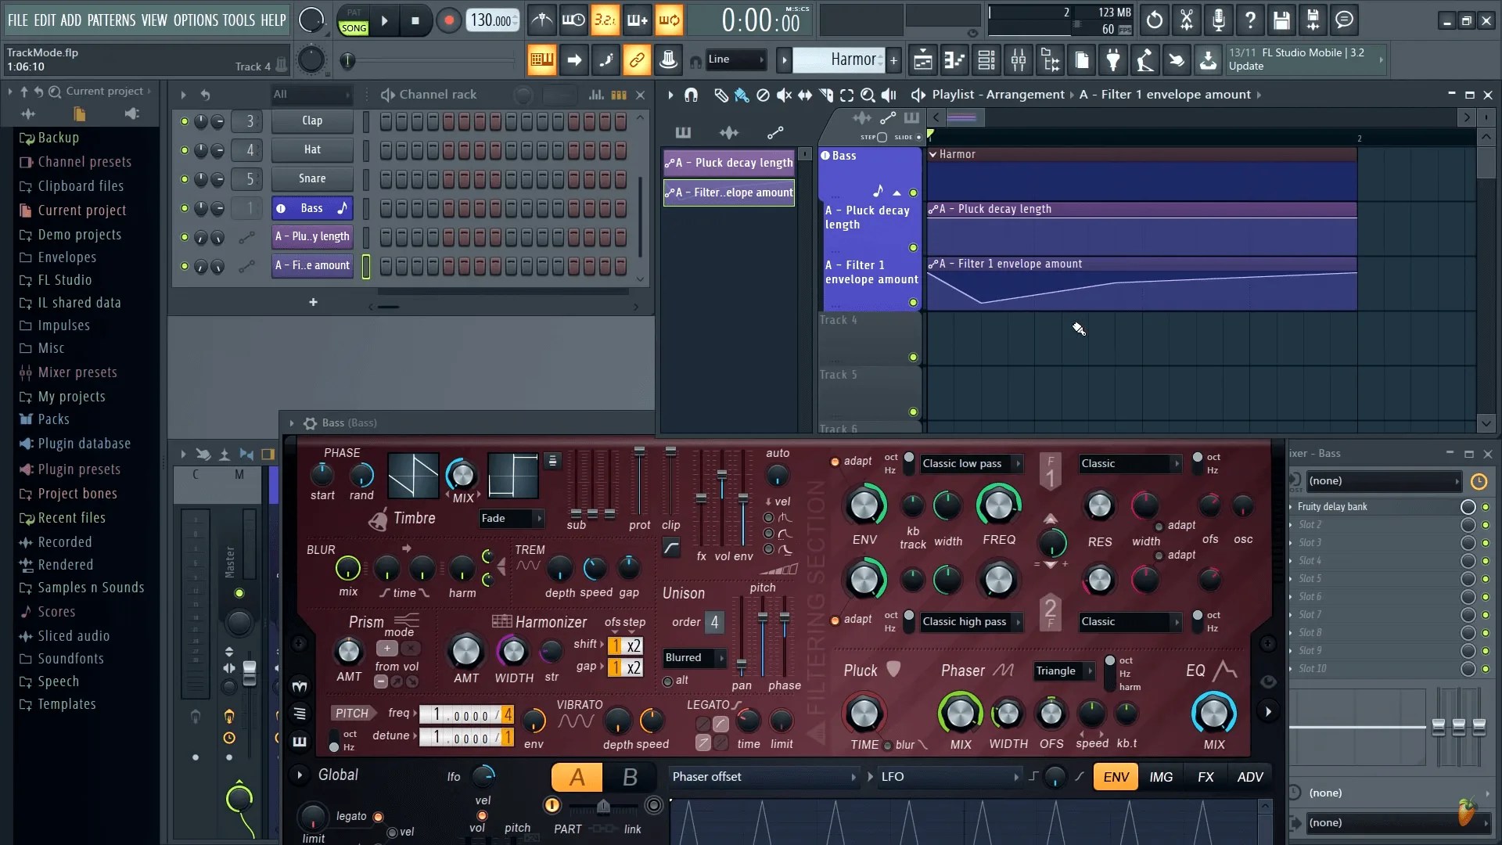Open the Classic low pass filter dropdown
Viewport: 1502px width, 845px height.
coord(970,463)
